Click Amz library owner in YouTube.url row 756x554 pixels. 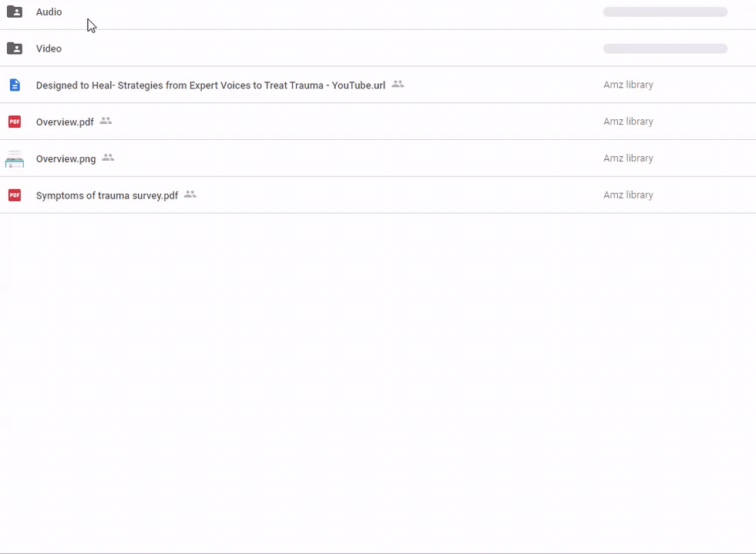point(628,85)
